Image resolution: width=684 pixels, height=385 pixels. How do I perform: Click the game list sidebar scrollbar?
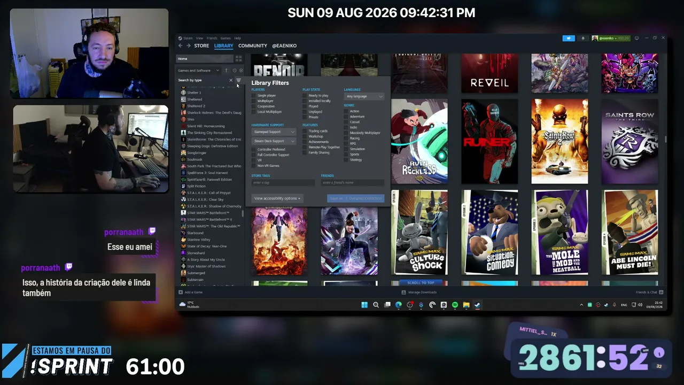point(243,213)
